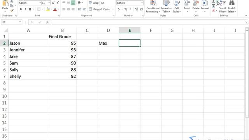Center text horizontally
This screenshot has width=249, height=140.
coord(68,9)
